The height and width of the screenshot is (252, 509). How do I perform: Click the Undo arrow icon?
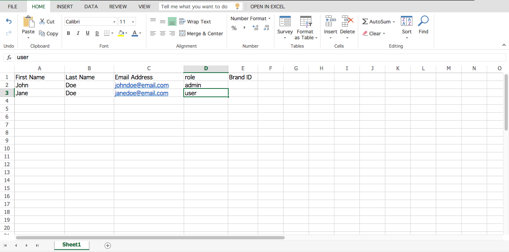pyautogui.click(x=9, y=21)
